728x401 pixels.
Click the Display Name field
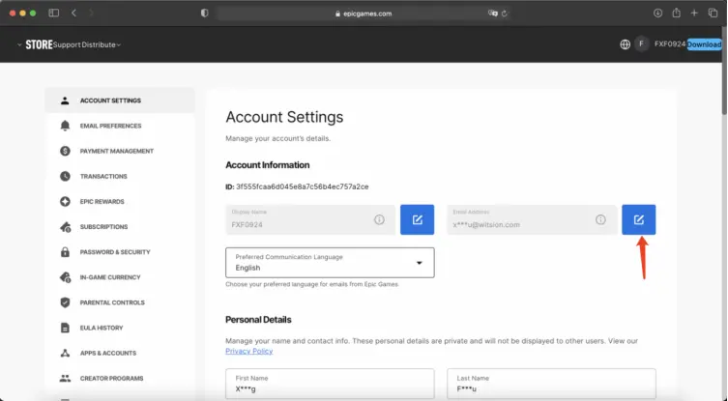(310, 219)
